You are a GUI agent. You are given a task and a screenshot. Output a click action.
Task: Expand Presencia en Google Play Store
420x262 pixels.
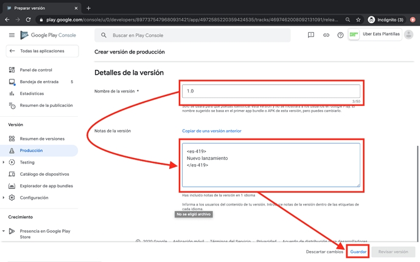click(4, 231)
